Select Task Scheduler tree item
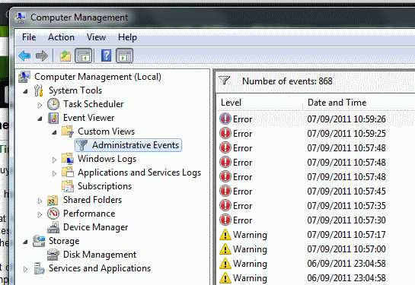 (93, 104)
